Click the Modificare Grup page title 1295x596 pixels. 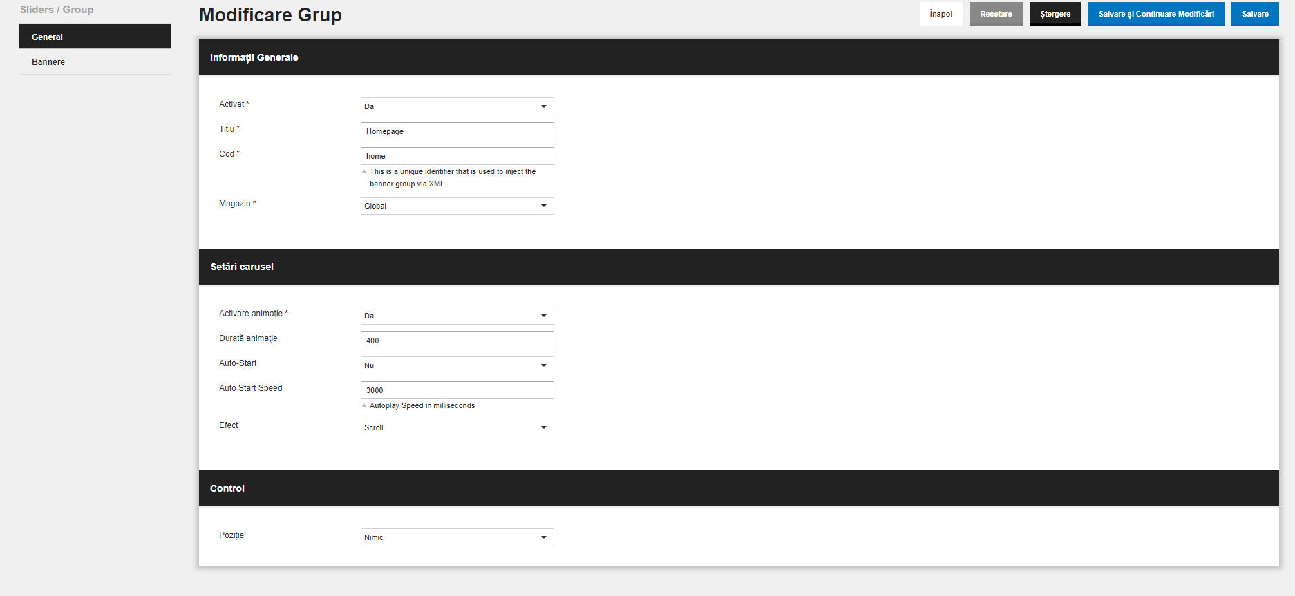pyautogui.click(x=270, y=15)
